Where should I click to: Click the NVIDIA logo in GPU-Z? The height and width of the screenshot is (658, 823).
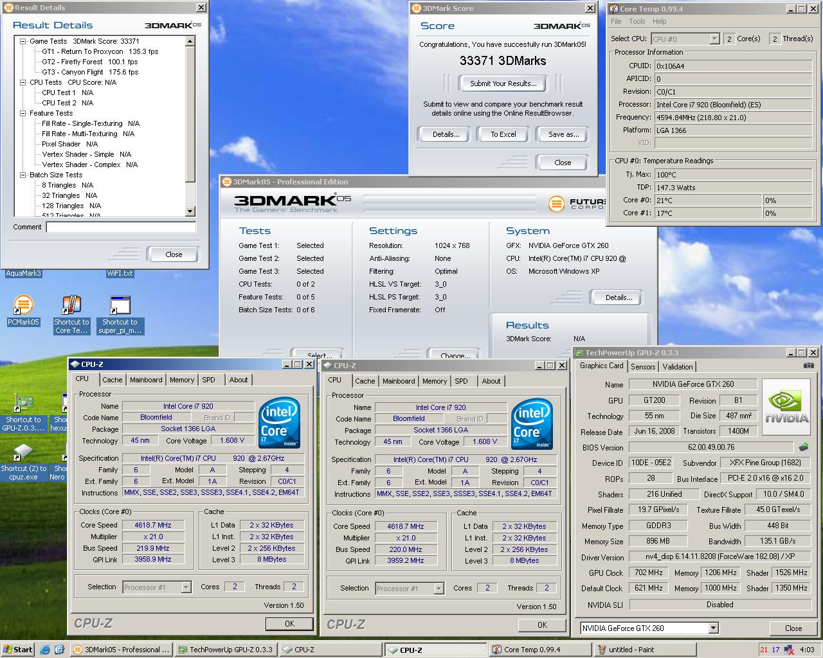tap(787, 409)
